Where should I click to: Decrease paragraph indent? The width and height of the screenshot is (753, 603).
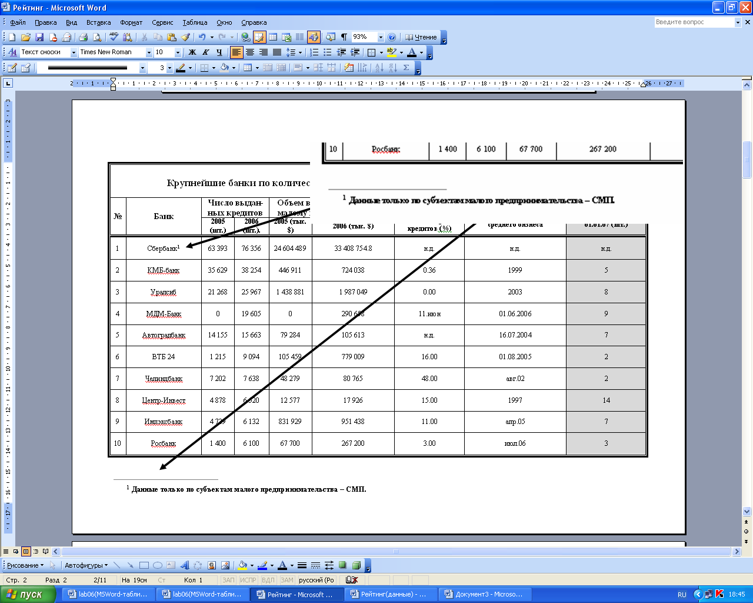click(x=341, y=52)
